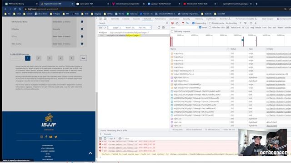
Task: Click the clear network log icon
Action: coord(177,23)
